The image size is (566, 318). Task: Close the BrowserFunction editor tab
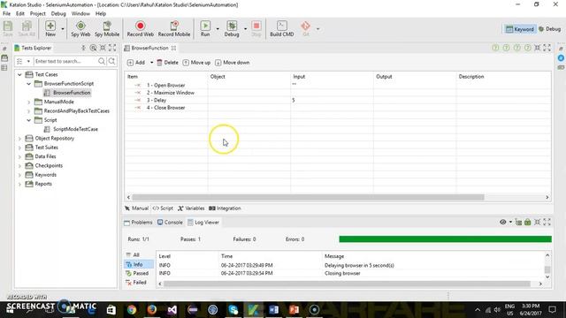point(173,48)
